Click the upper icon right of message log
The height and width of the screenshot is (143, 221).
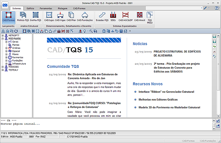click(x=218, y=121)
